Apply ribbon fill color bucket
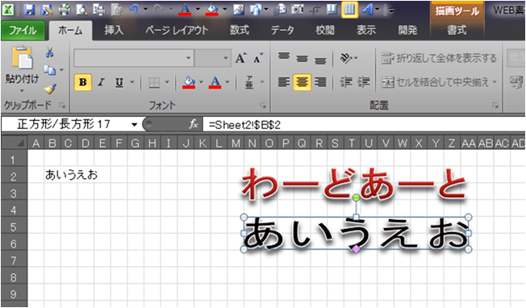Viewport: 526px width, 308px height. [x=189, y=82]
